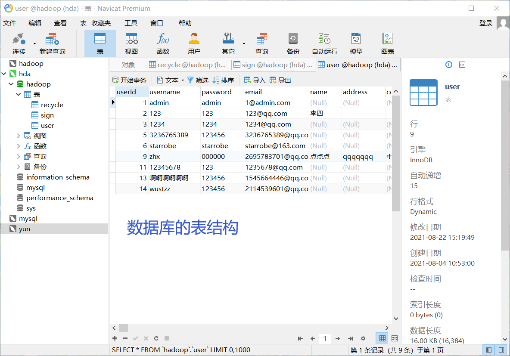This screenshot has width=510, height=356.
Task: Open the Charts (图表) toolbar icon
Action: click(387, 43)
